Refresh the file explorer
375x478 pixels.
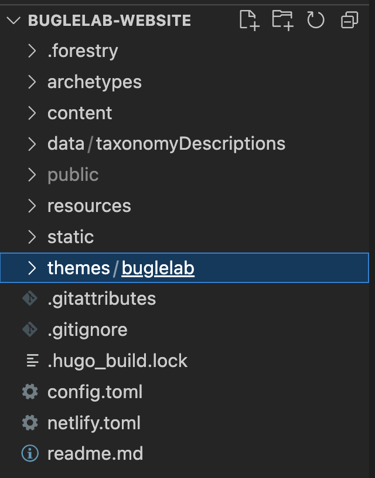click(315, 21)
